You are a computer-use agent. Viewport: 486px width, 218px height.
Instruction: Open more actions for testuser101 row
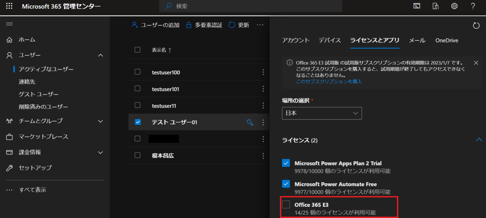pos(263,89)
